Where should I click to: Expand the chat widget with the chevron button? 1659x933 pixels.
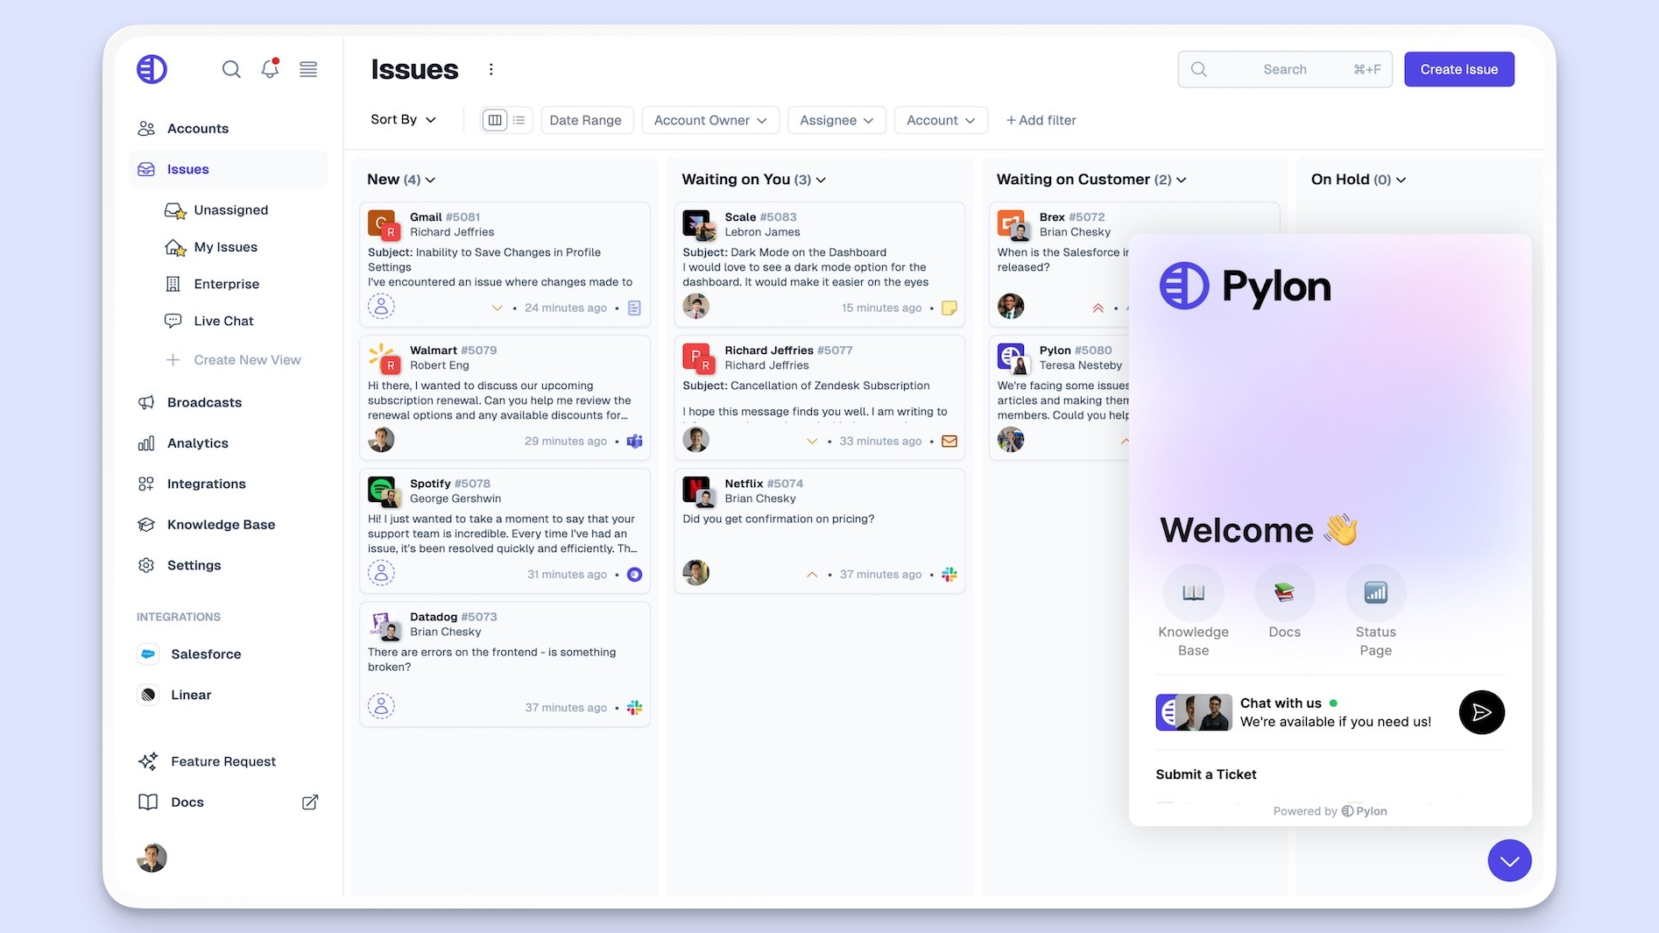[1509, 860]
